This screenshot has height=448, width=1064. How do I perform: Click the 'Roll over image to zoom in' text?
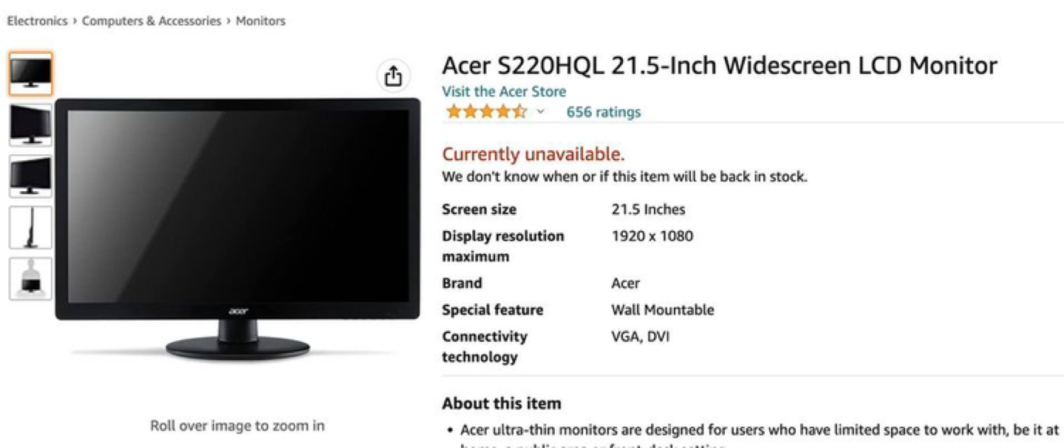pyautogui.click(x=237, y=425)
